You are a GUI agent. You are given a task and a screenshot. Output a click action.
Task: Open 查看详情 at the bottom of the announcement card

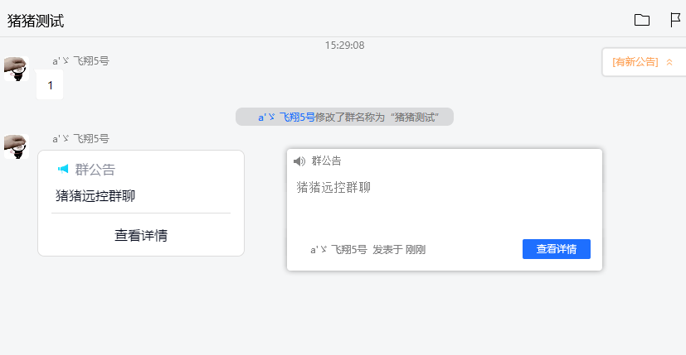141,236
